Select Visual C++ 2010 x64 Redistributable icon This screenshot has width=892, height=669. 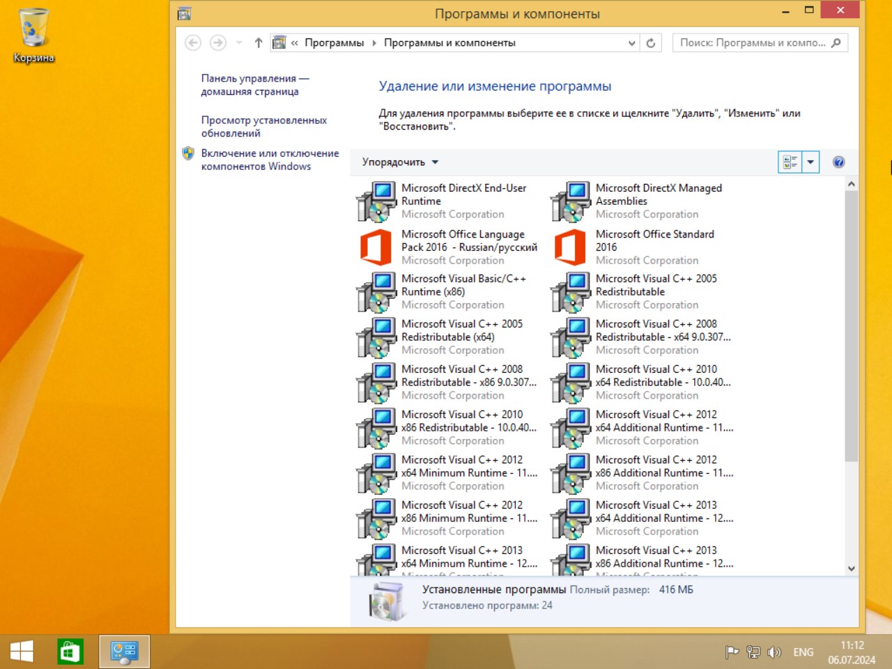(571, 383)
